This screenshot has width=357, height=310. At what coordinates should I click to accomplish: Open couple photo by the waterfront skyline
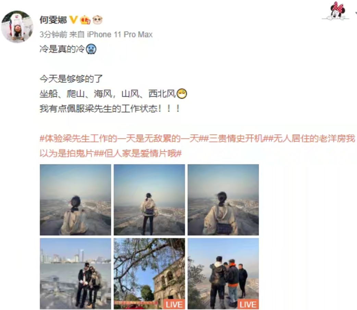[75, 274]
